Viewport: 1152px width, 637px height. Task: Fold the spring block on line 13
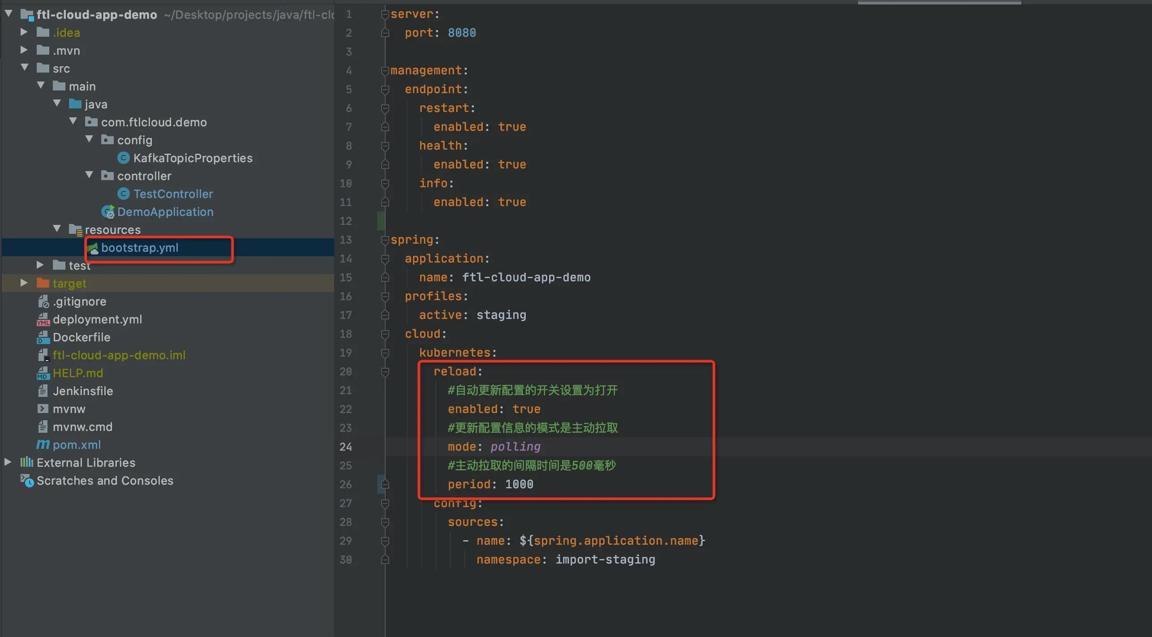(x=385, y=240)
